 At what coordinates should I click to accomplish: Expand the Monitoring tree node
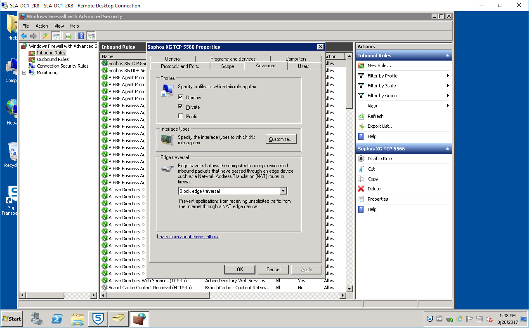click(x=24, y=73)
